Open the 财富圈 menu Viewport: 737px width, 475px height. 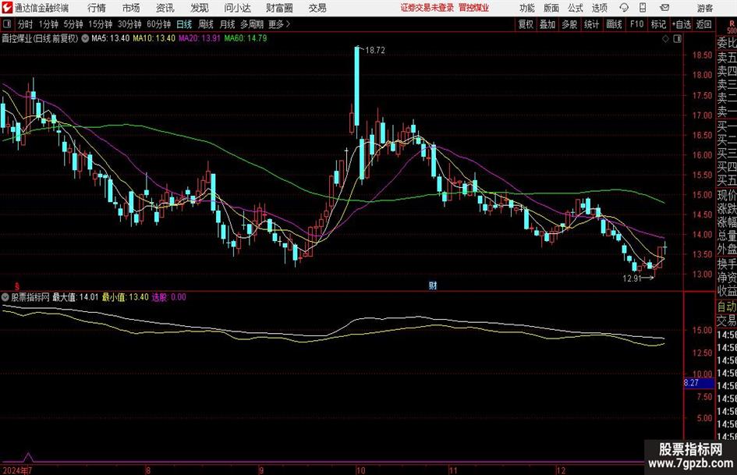tap(279, 8)
